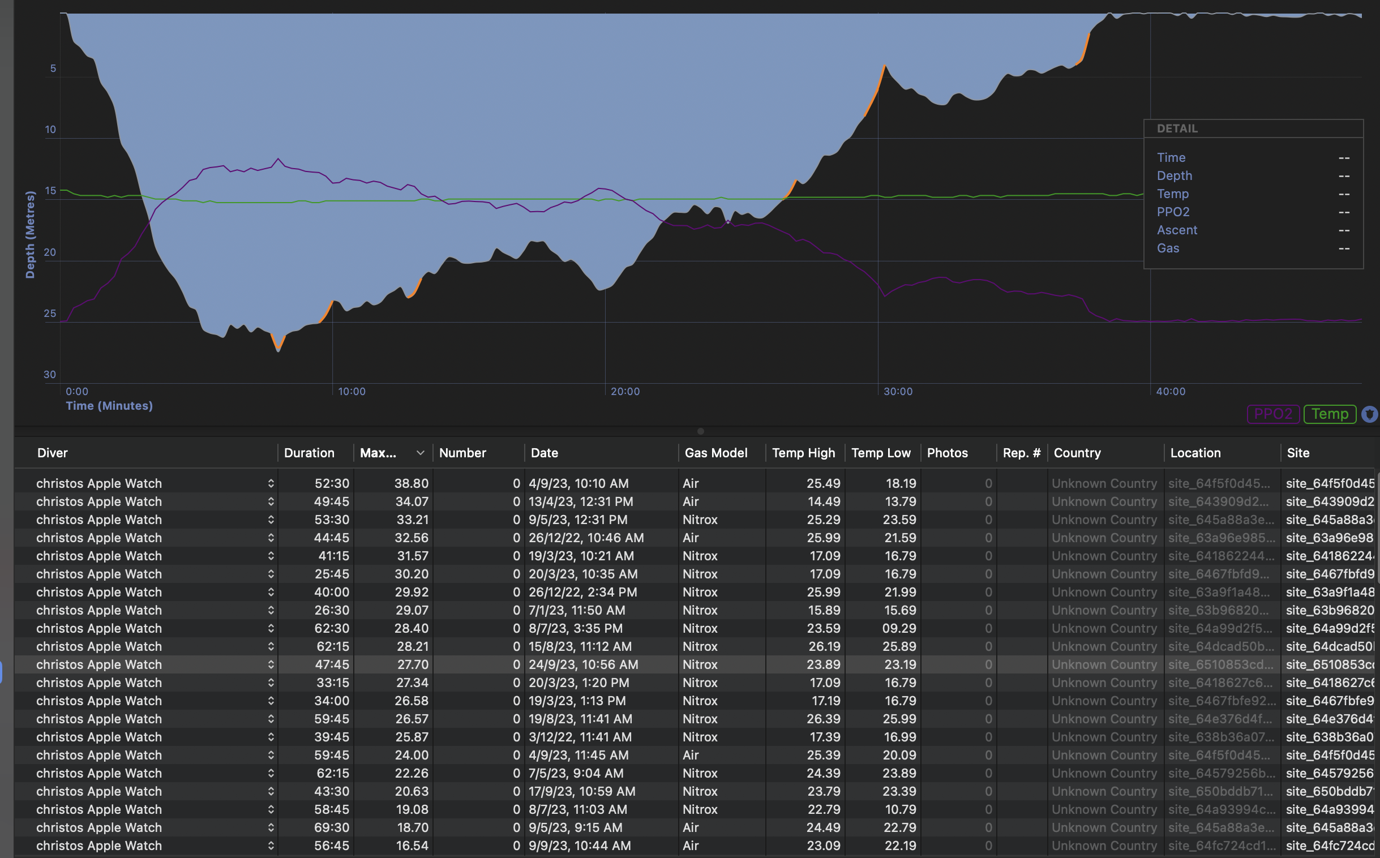Screen dimensions: 1380x858
Task: Click the table's vertical scrollbar
Action: (x=1378, y=527)
